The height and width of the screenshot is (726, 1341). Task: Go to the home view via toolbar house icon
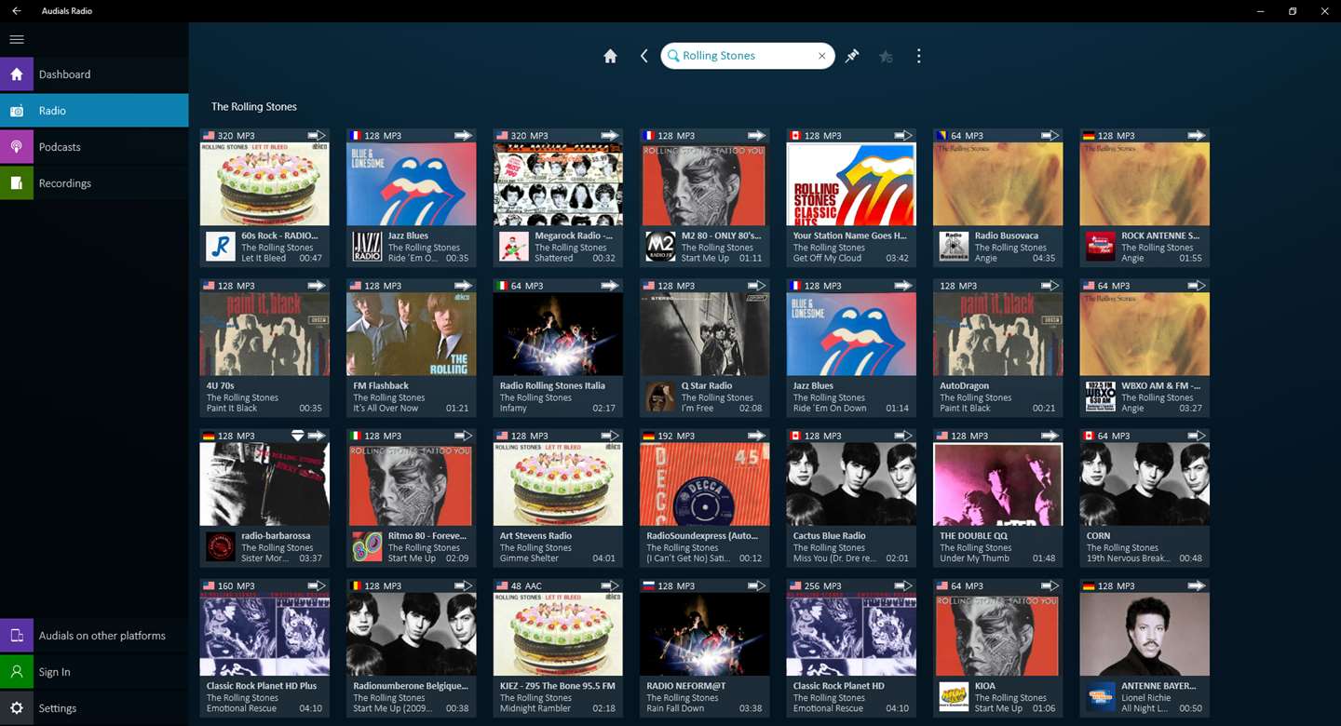610,56
